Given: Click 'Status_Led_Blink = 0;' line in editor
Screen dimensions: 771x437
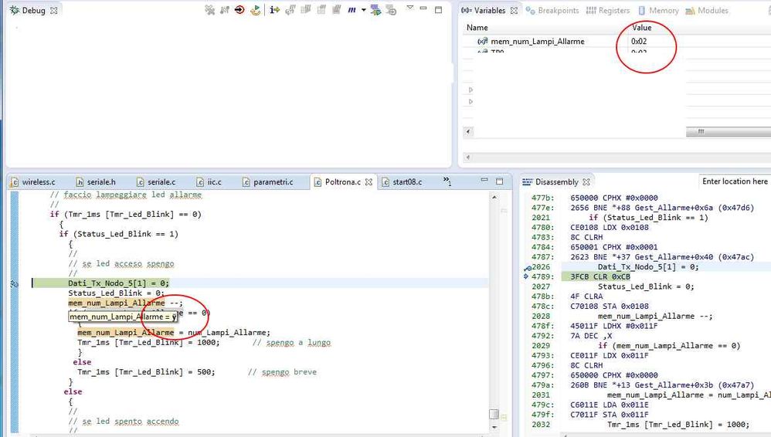Looking at the screenshot, I should pos(116,293).
